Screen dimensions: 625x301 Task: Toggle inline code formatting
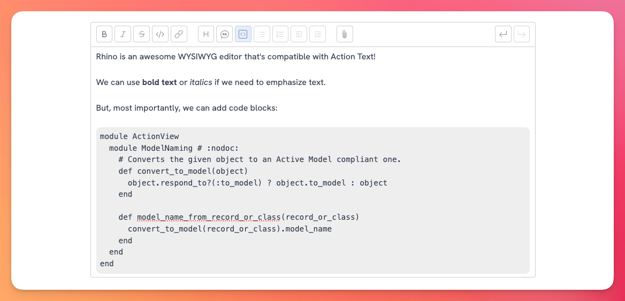coord(160,34)
